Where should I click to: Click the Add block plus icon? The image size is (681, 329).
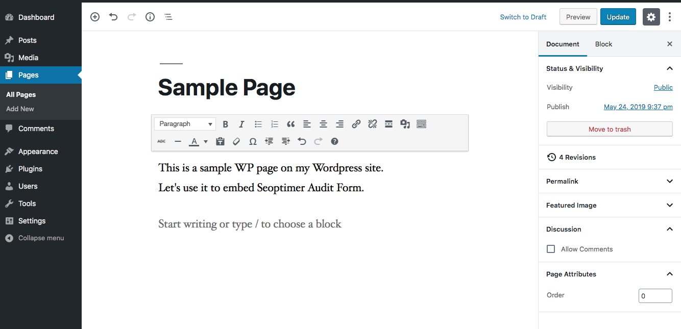coord(95,17)
